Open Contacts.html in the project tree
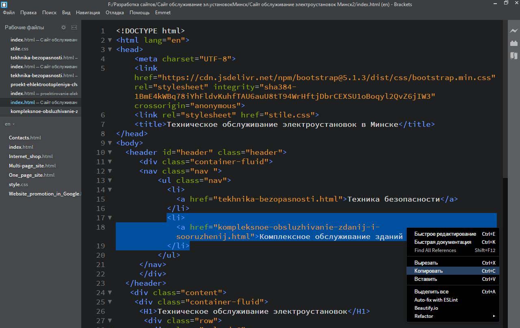Image resolution: width=520 pixels, height=328 pixels. tap(25, 138)
